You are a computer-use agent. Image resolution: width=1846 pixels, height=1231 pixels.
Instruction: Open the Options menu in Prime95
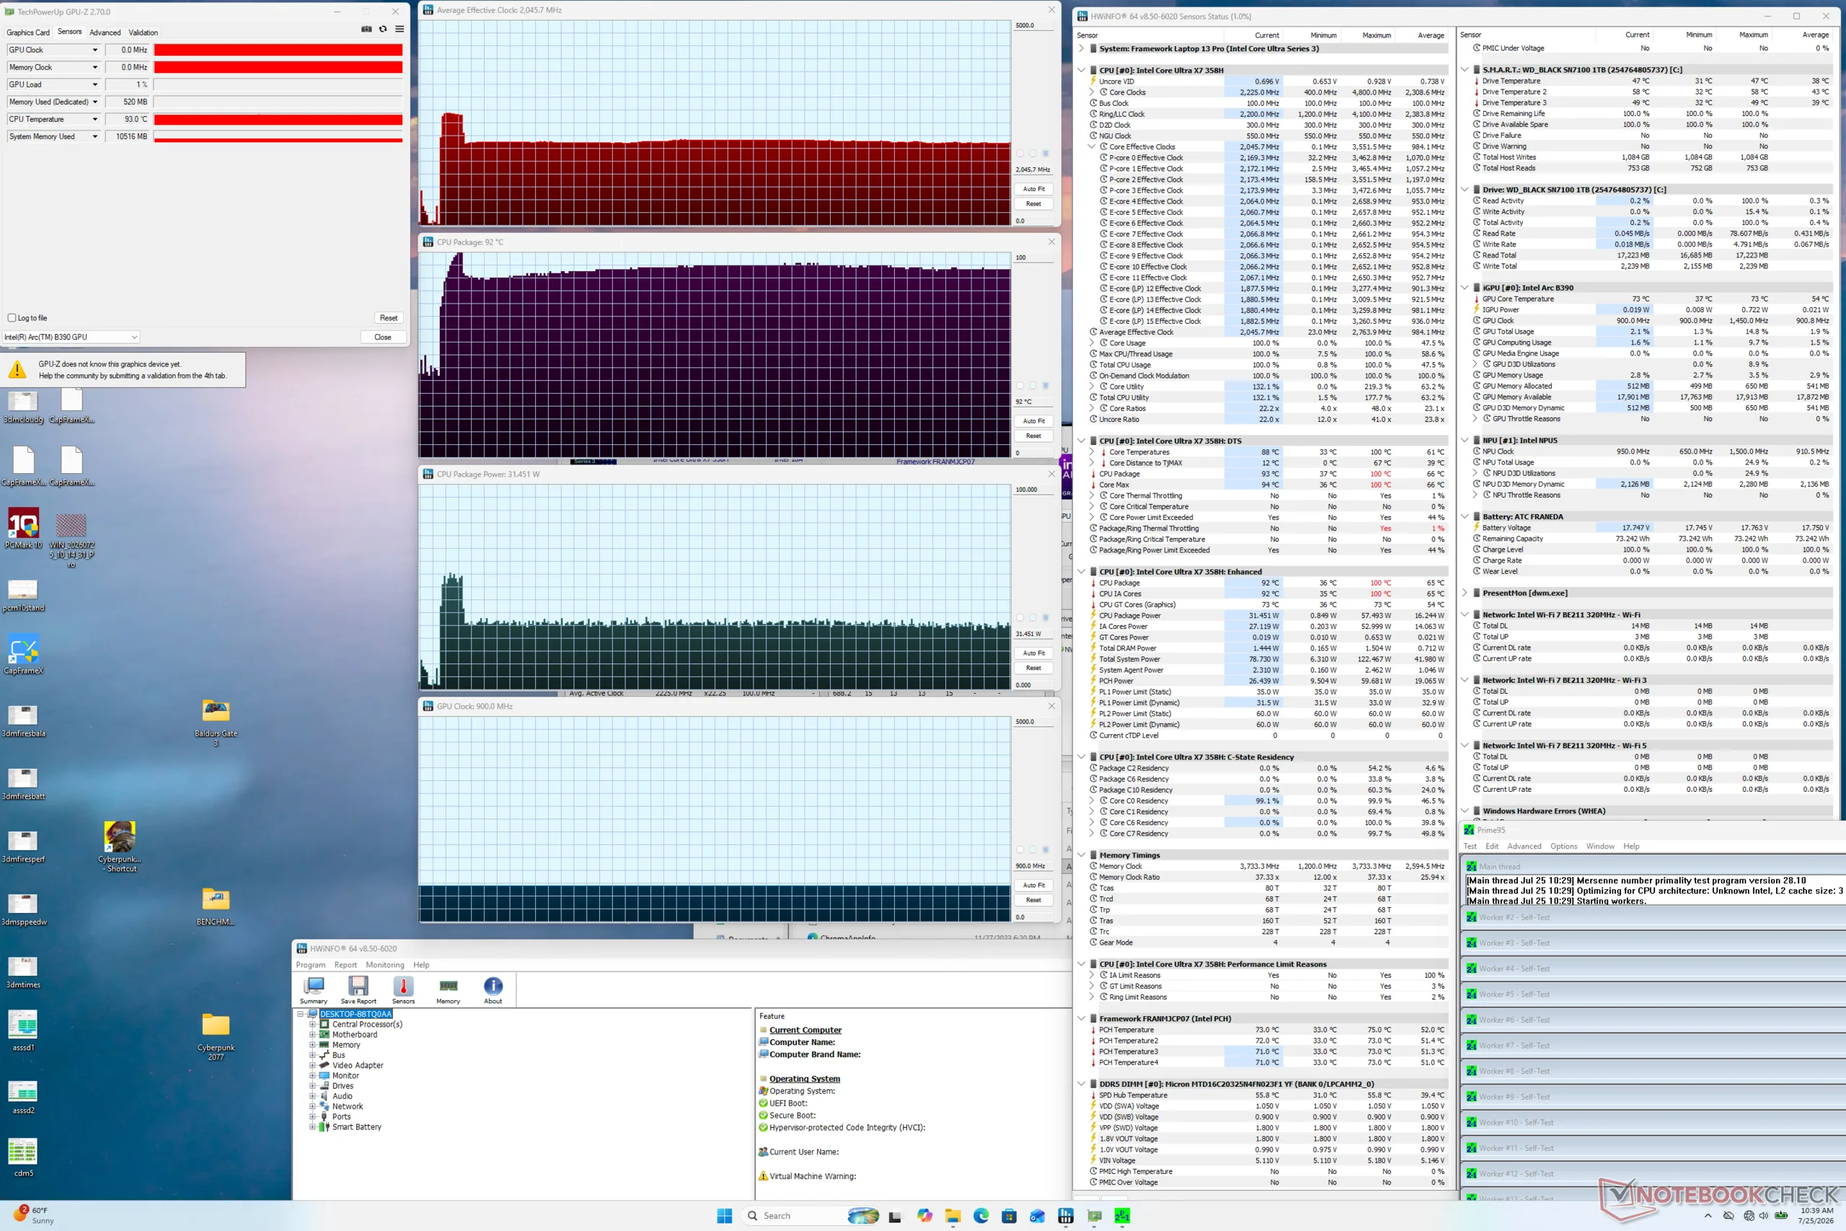click(1563, 847)
